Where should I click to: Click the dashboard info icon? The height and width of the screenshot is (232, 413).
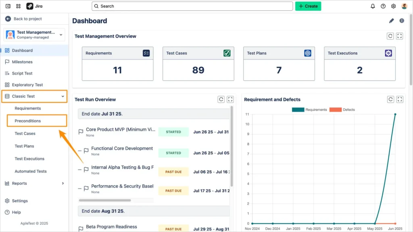(x=402, y=21)
